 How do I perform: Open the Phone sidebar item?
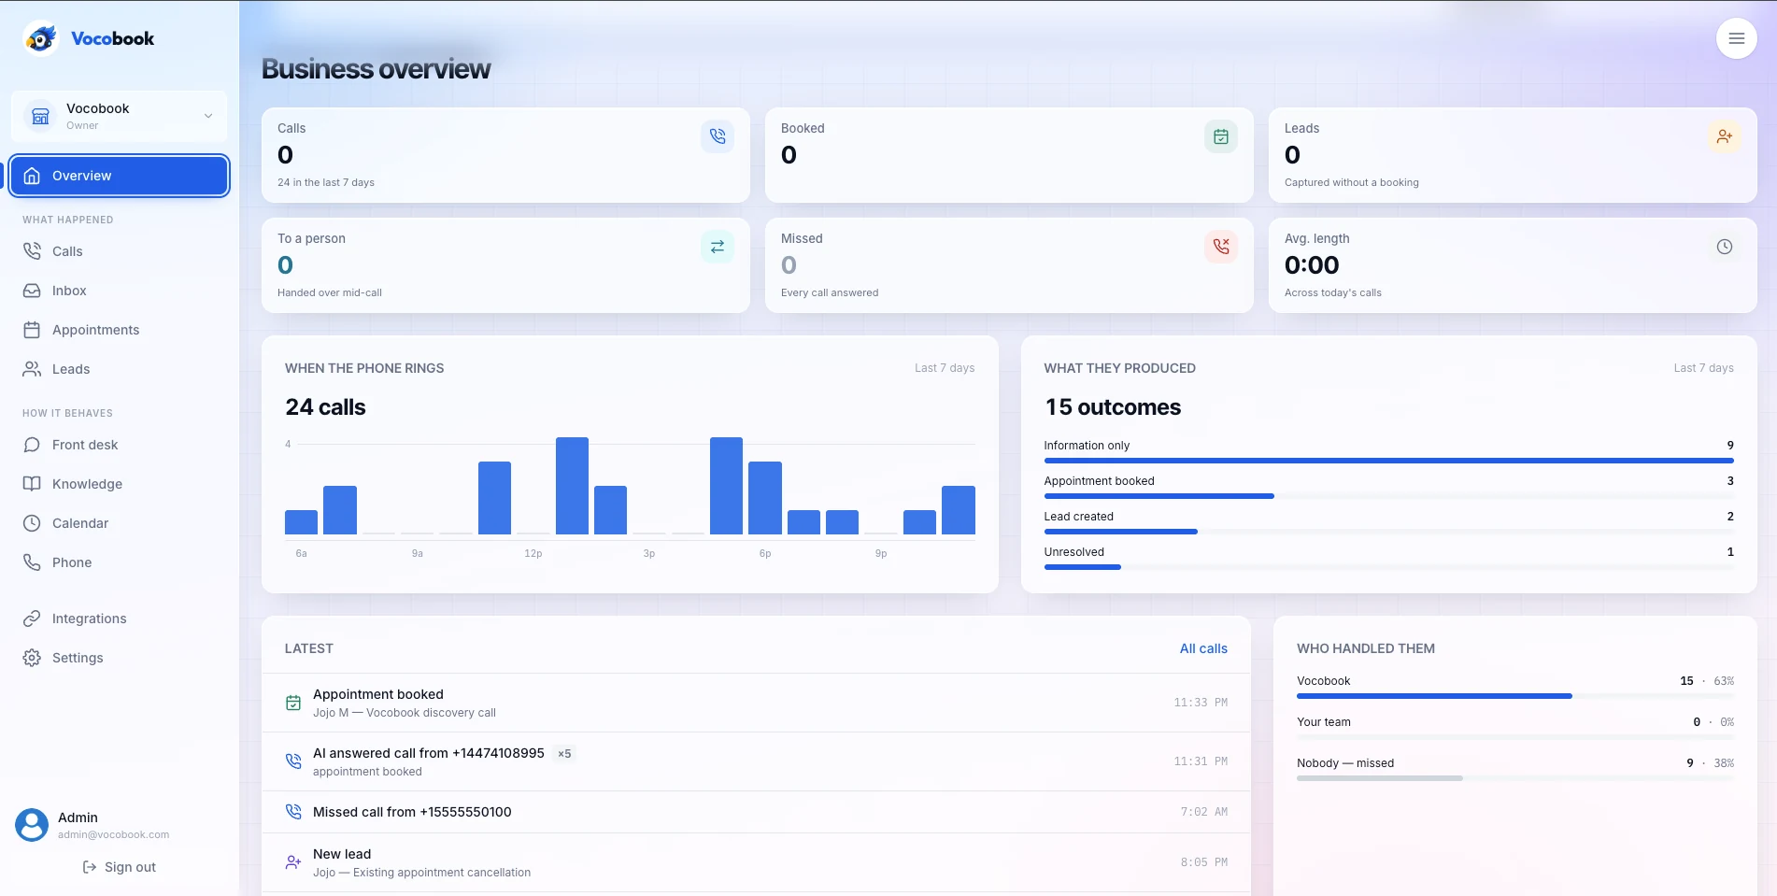point(119,562)
